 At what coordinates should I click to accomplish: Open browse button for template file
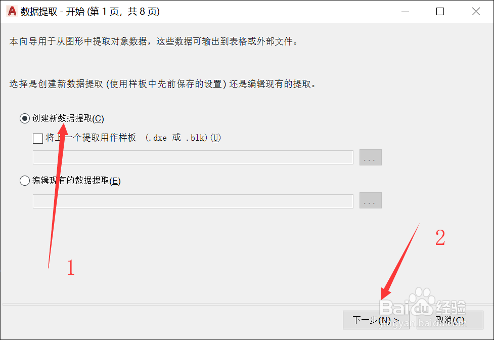click(x=371, y=157)
